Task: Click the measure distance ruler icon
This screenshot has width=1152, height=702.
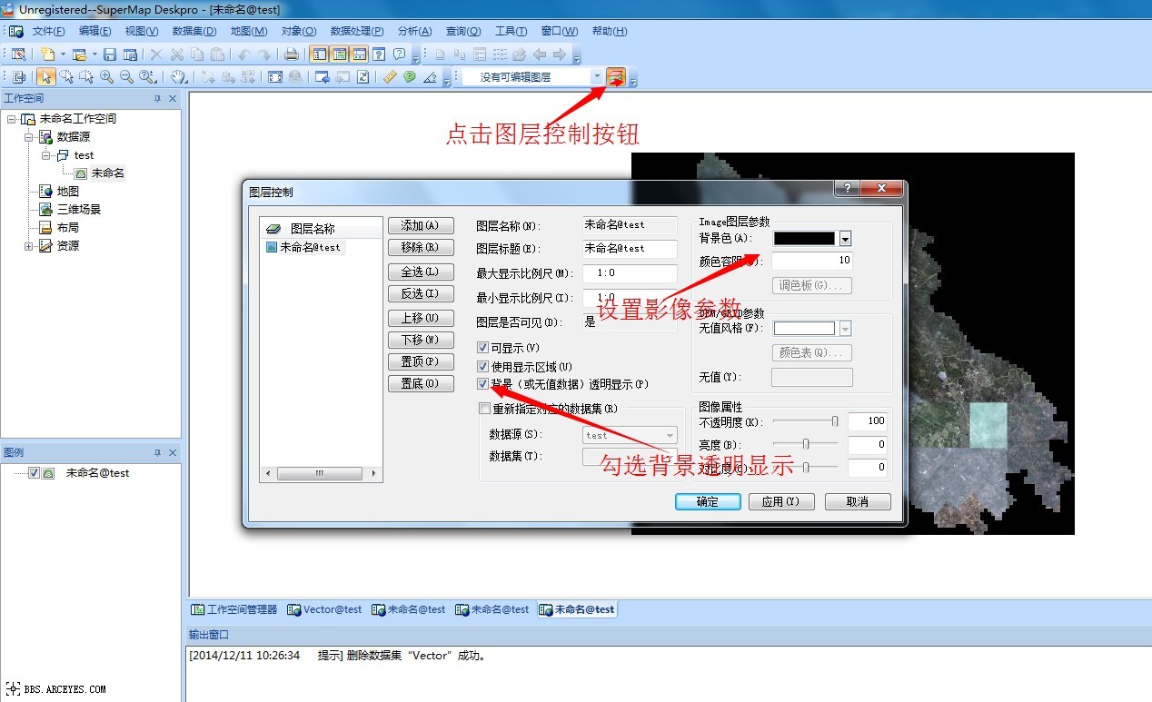Action: [390, 77]
